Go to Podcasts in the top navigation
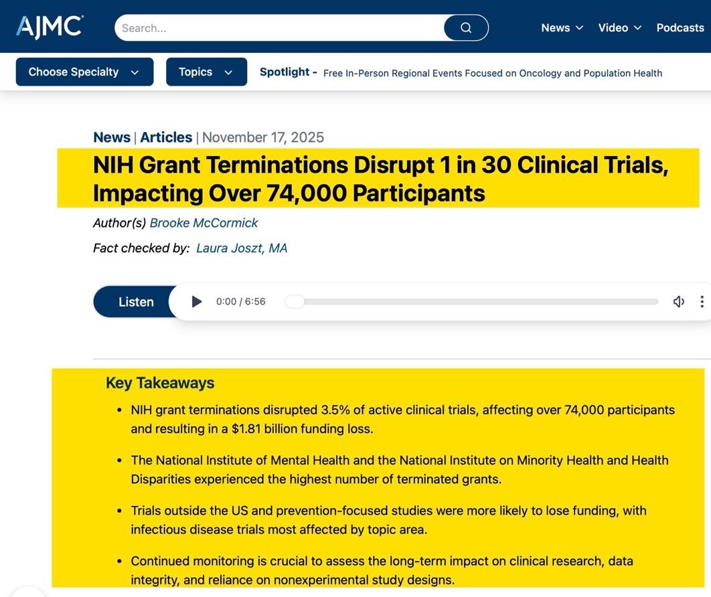This screenshot has width=711, height=597. point(680,27)
